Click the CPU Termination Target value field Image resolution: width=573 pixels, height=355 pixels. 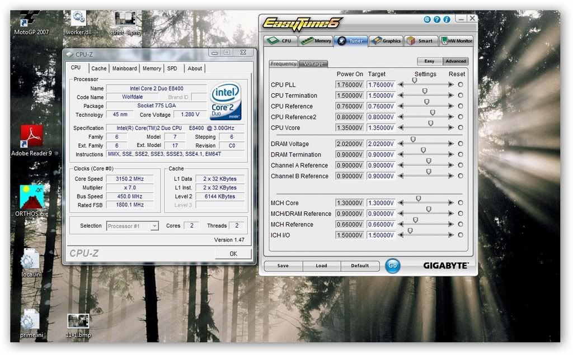381,96
